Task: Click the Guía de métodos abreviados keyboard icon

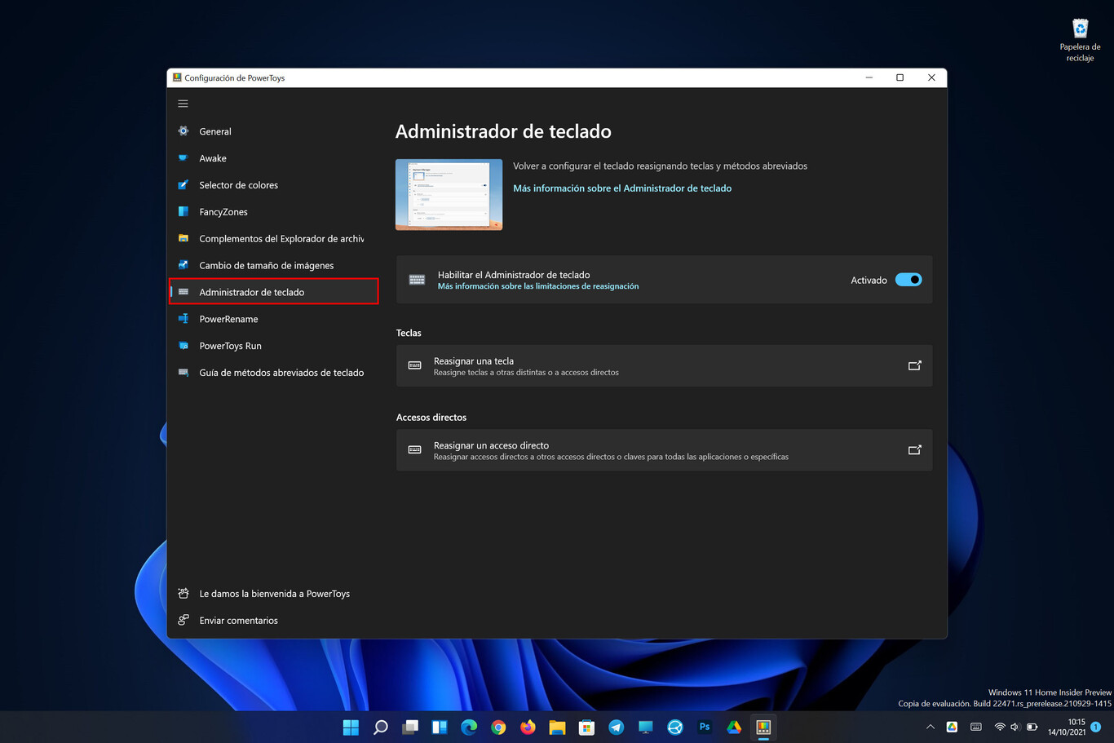Action: click(183, 372)
